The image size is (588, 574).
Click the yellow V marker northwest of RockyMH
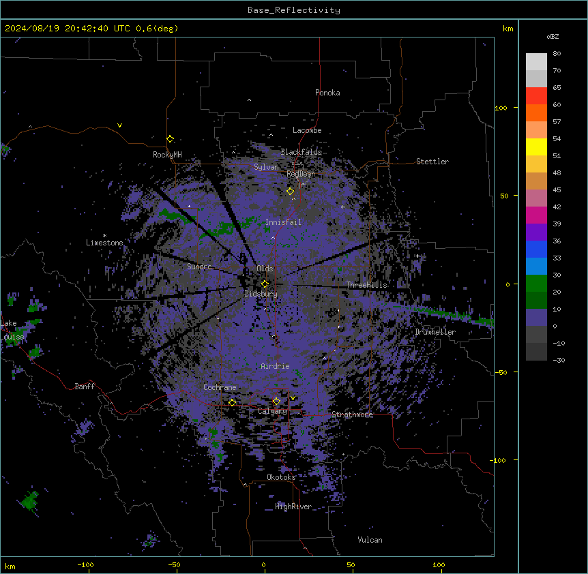click(x=119, y=125)
